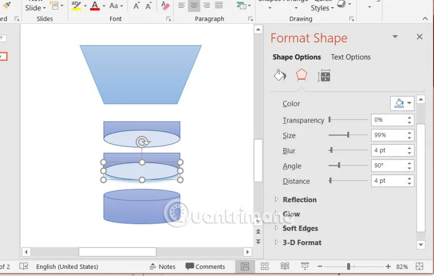Click the 82% zoom level
Screen dimensions: 434x276
pos(402,267)
